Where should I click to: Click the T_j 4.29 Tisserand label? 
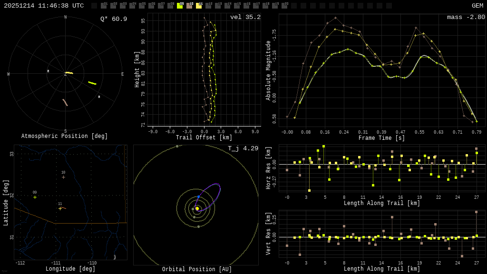click(x=243, y=148)
